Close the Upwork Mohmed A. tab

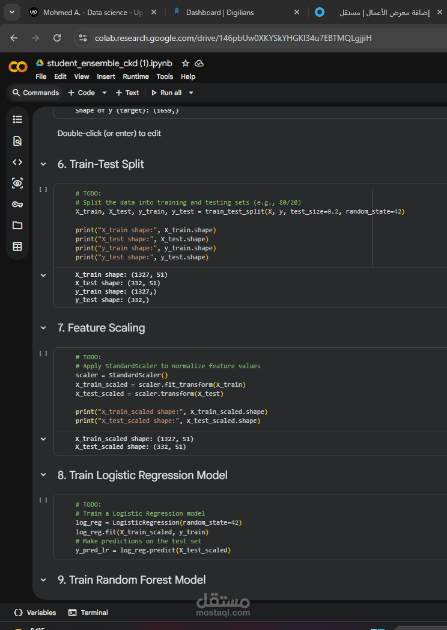(153, 13)
